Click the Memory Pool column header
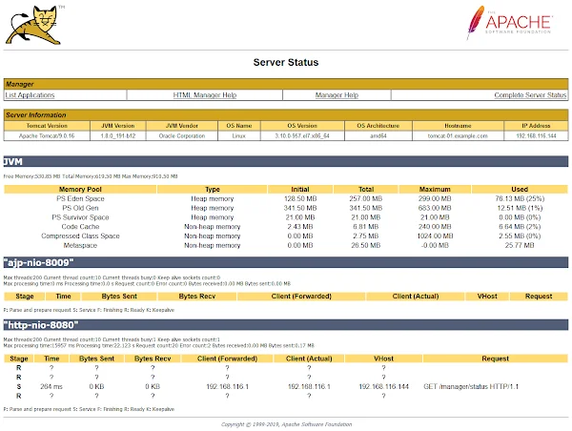 click(80, 189)
